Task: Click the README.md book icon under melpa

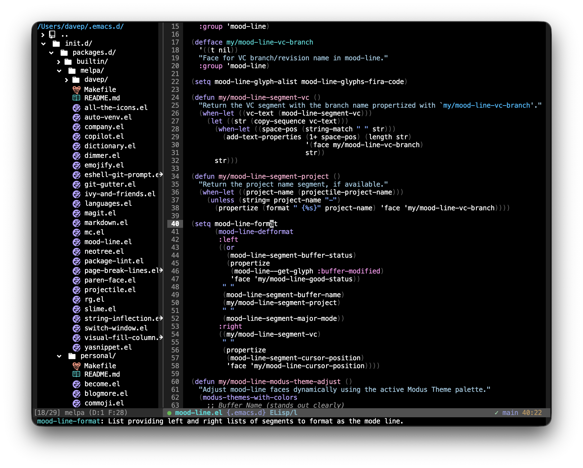Action: [76, 98]
